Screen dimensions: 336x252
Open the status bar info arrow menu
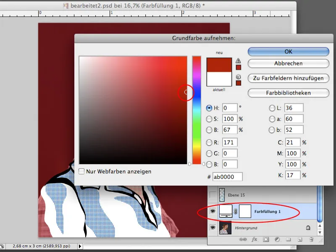[80, 246]
